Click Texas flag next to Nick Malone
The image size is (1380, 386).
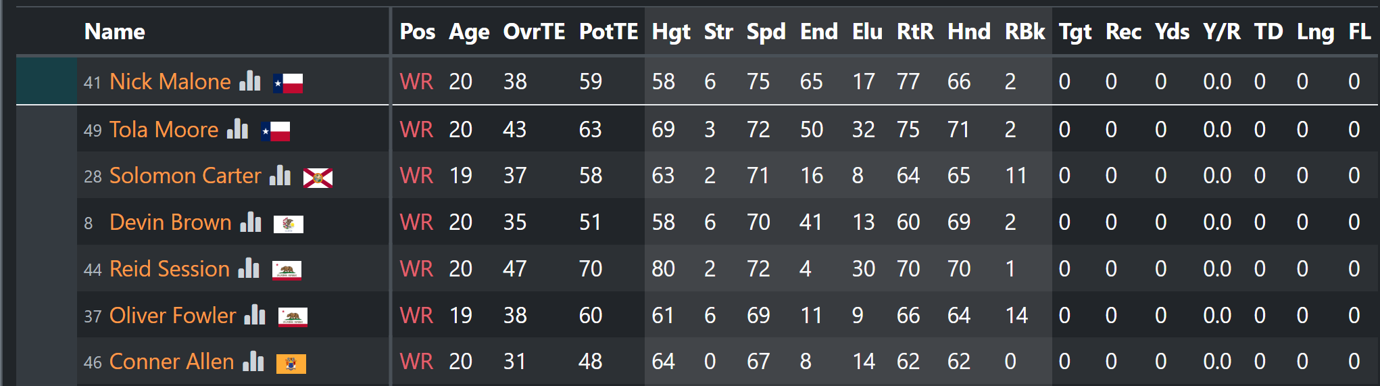click(288, 83)
